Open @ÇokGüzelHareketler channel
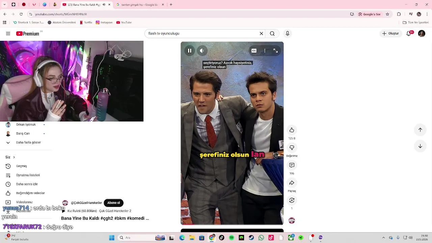Screen dimensions: 432x243 pos(86,203)
